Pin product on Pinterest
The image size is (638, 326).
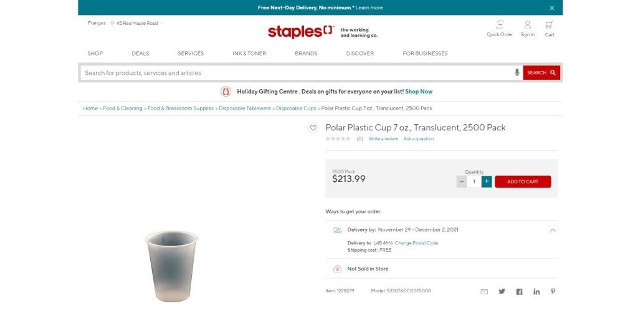coord(553,291)
